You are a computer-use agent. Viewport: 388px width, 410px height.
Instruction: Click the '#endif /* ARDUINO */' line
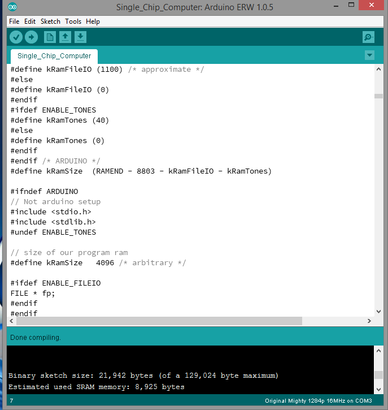[x=55, y=161]
